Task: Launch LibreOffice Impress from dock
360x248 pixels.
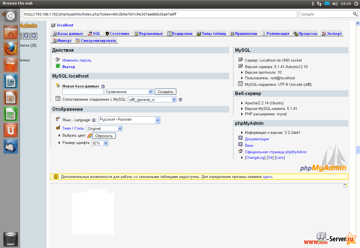Action: point(11,98)
